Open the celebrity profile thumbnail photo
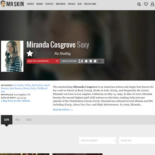Screen dimensions: 155x155 12,56
